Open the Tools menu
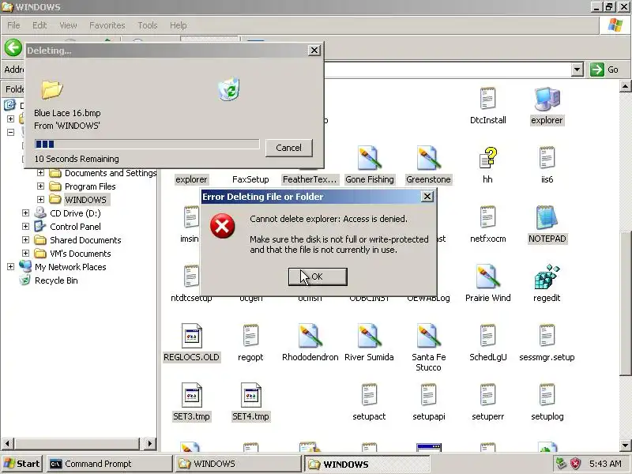The image size is (632, 474). 148,25
